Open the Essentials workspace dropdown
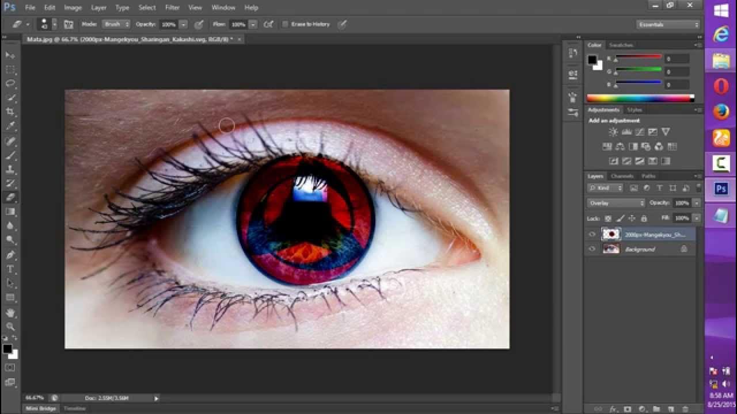The height and width of the screenshot is (414, 737). [668, 25]
